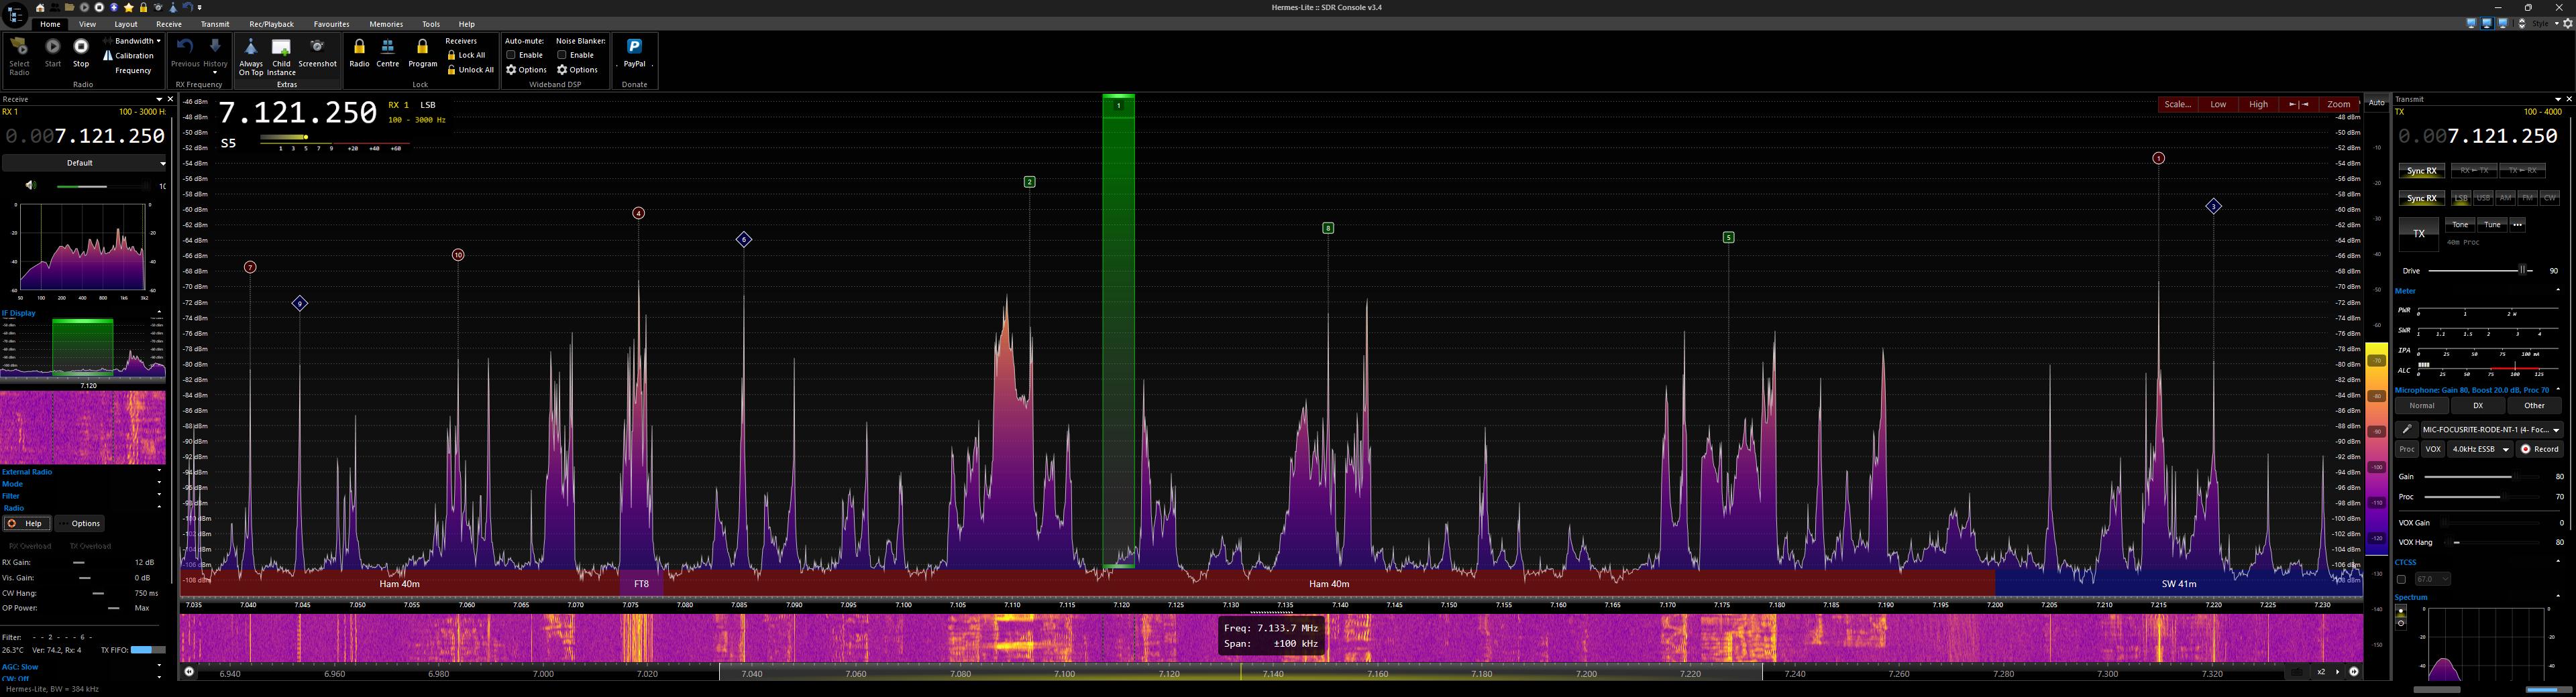
Task: Click the Previous RX Frequency arrow icon
Action: tap(184, 46)
